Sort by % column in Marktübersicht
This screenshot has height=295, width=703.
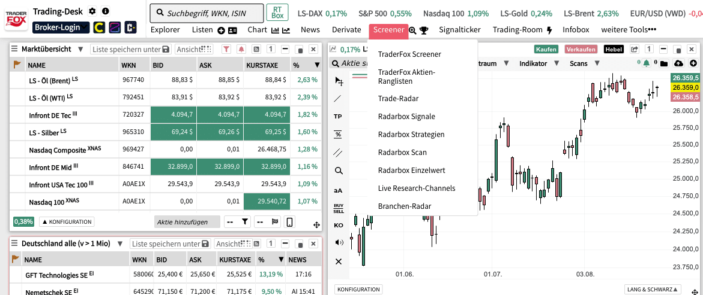coord(307,65)
